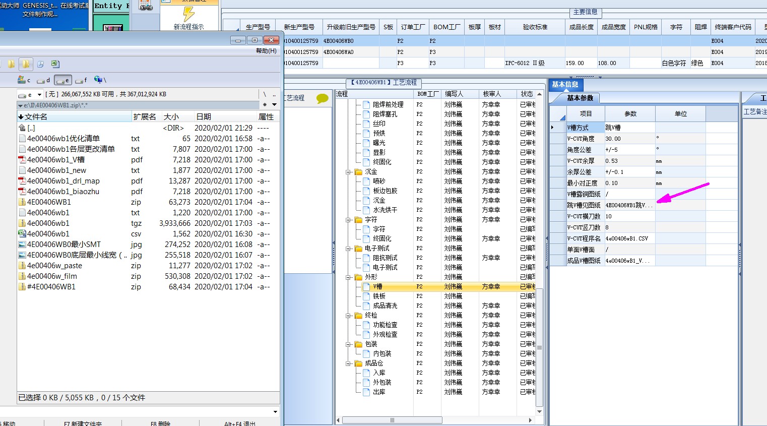Click the Excel export icon in file manager toolbar
Viewport: 767px width, 426px height.
[55, 64]
